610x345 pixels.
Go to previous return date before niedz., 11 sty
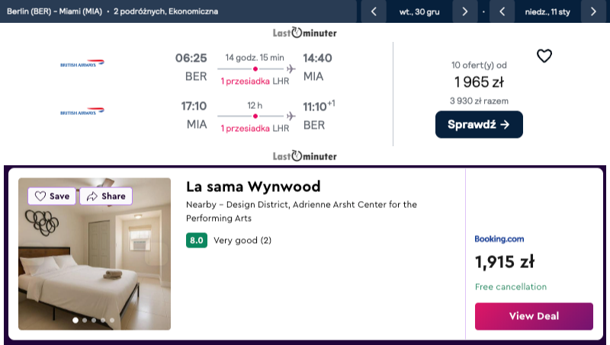click(502, 11)
